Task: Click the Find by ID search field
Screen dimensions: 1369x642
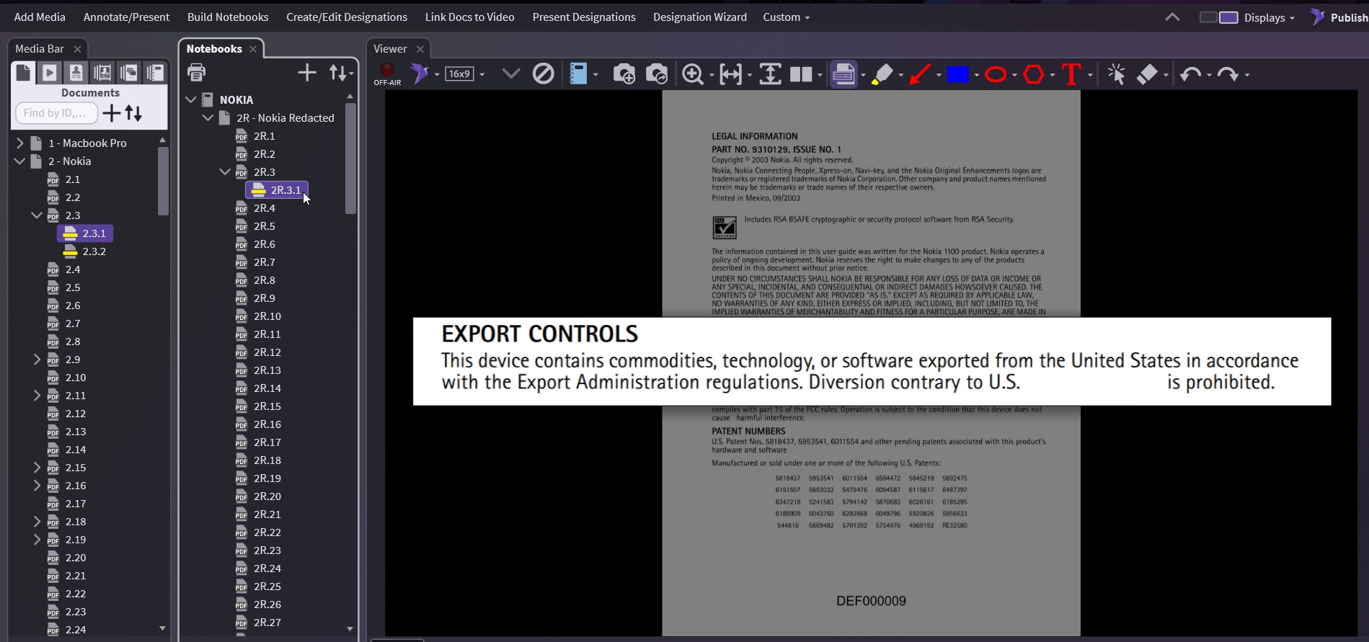Action: tap(56, 113)
